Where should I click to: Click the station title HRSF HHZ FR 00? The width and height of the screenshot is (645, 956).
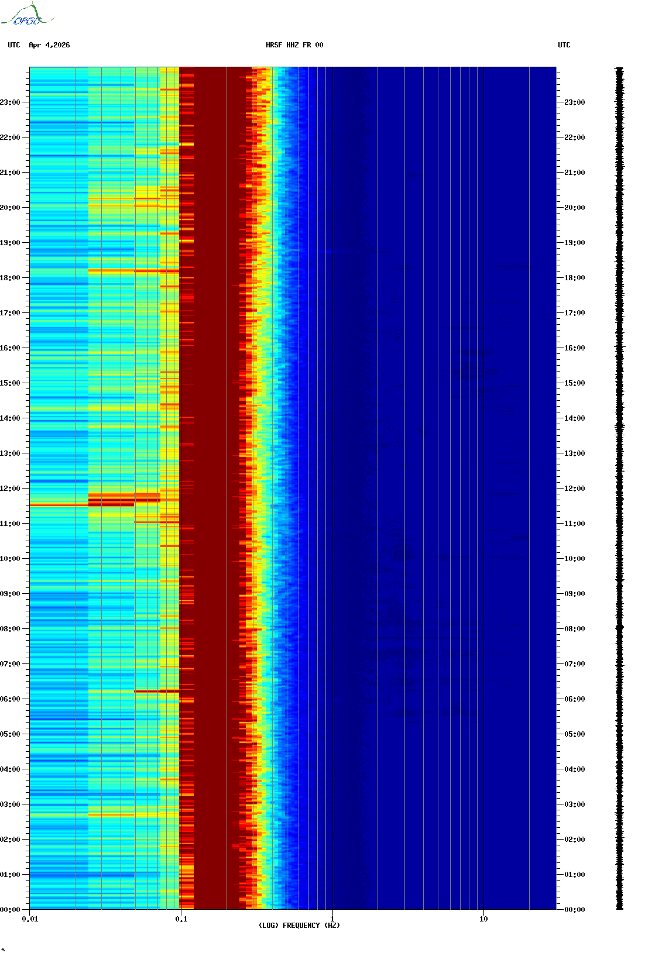point(294,45)
